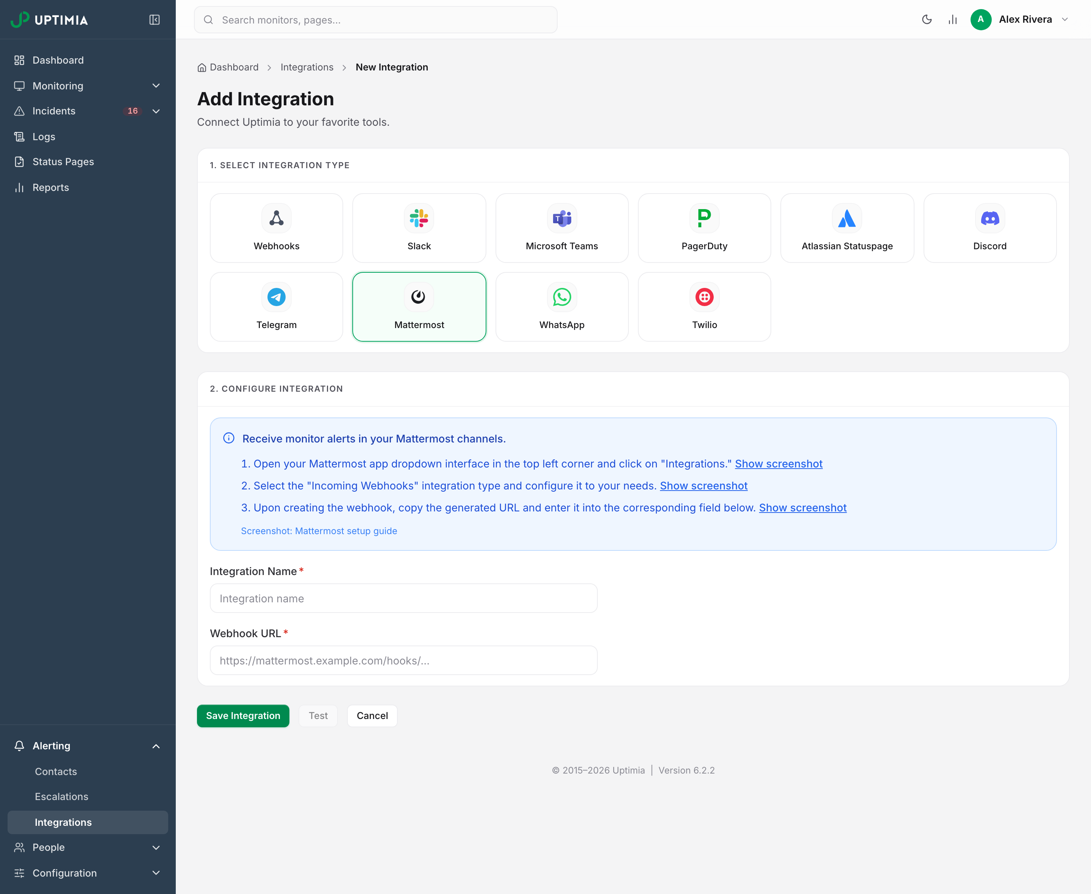
Task: Open the bar chart stats icon in header
Action: pos(952,20)
